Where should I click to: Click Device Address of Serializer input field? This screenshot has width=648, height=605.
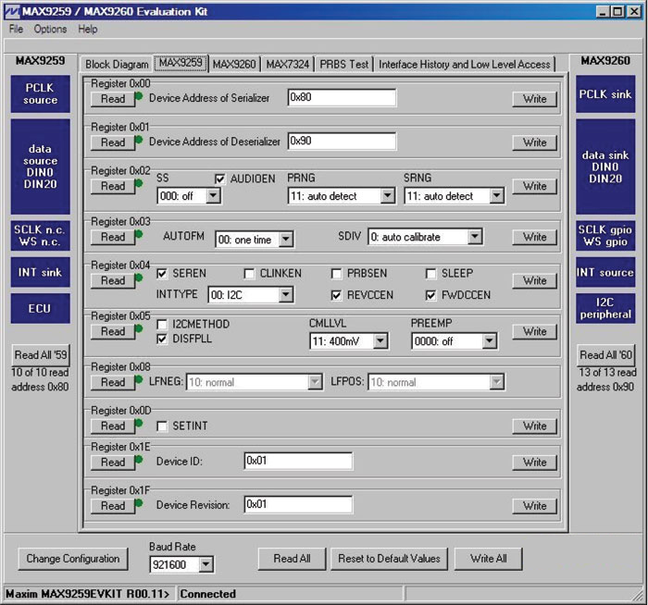(342, 97)
